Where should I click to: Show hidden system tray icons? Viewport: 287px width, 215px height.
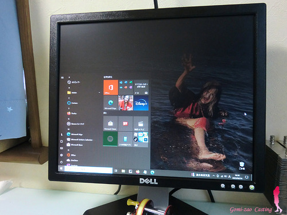214,175
